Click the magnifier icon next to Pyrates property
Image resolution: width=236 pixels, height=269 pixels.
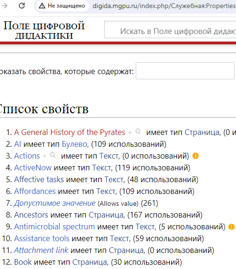pyautogui.click(x=138, y=132)
